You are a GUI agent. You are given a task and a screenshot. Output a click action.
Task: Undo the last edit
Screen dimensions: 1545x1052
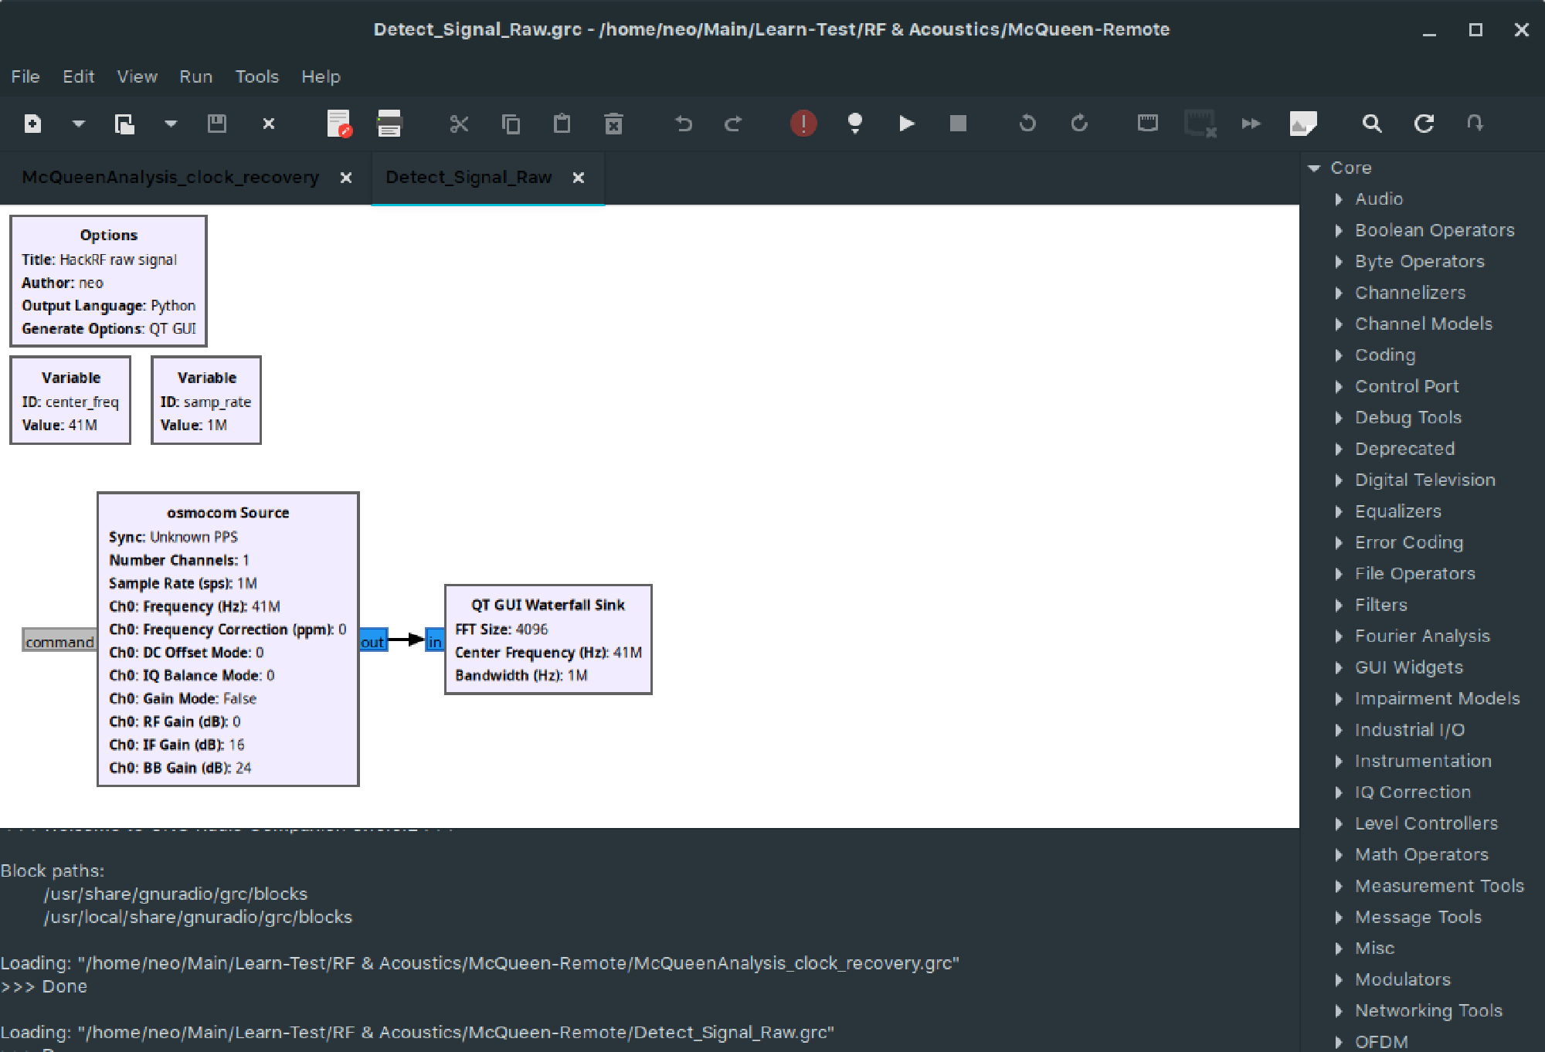click(x=683, y=124)
